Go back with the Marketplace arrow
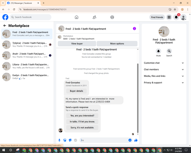Screen dimensions: 191x153 pyautogui.click(x=5, y=26)
